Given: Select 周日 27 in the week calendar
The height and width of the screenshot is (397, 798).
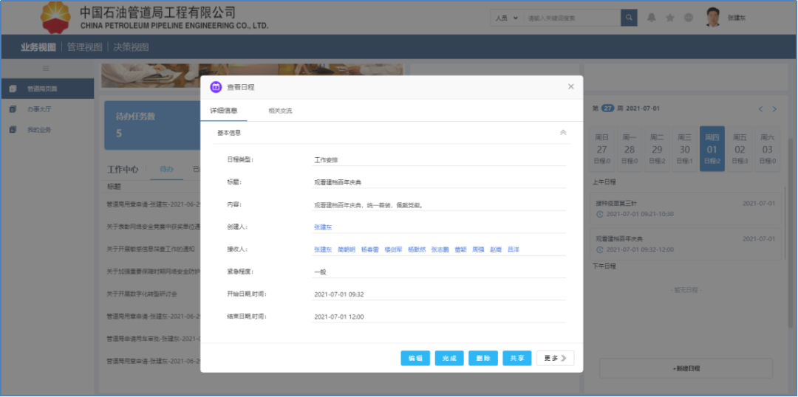Looking at the screenshot, I should click(602, 149).
